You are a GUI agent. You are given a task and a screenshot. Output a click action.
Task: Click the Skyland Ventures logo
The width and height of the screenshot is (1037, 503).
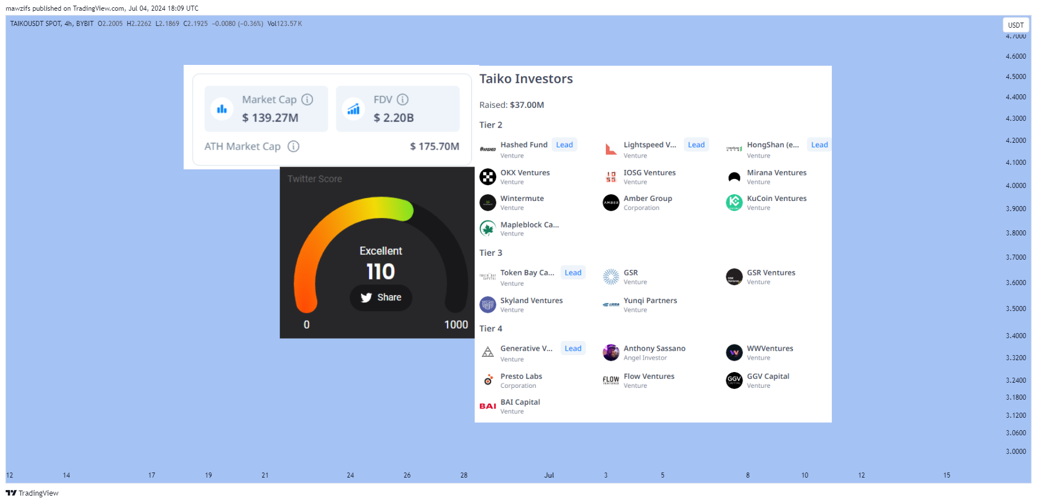coord(488,305)
